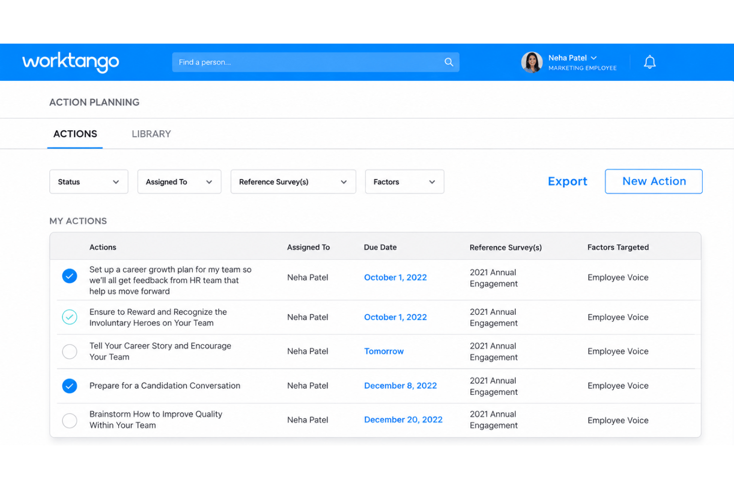Screen dimensions: 734x489
Task: Open the Assigned To filter dropdown
Action: [179, 182]
